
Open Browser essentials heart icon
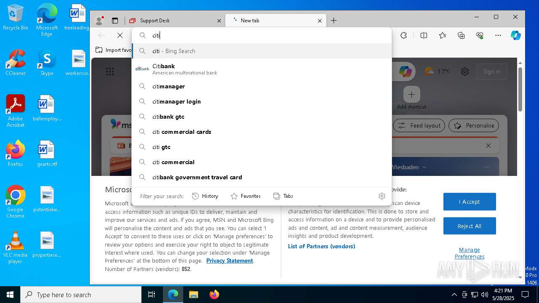[x=480, y=35]
